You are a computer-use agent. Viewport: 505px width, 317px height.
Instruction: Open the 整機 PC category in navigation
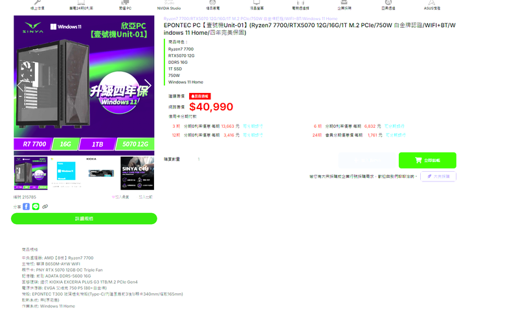(125, 5)
